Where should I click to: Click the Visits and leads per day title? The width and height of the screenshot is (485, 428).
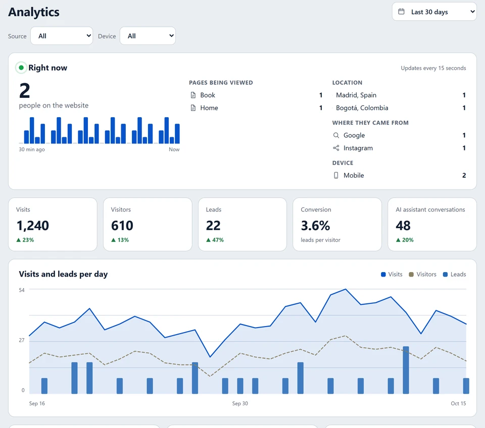point(63,274)
